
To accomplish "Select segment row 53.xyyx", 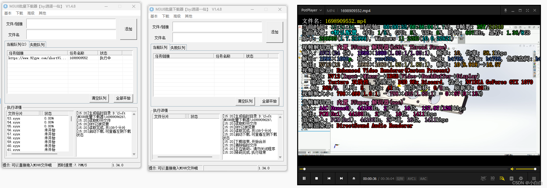I will click(38, 119).
